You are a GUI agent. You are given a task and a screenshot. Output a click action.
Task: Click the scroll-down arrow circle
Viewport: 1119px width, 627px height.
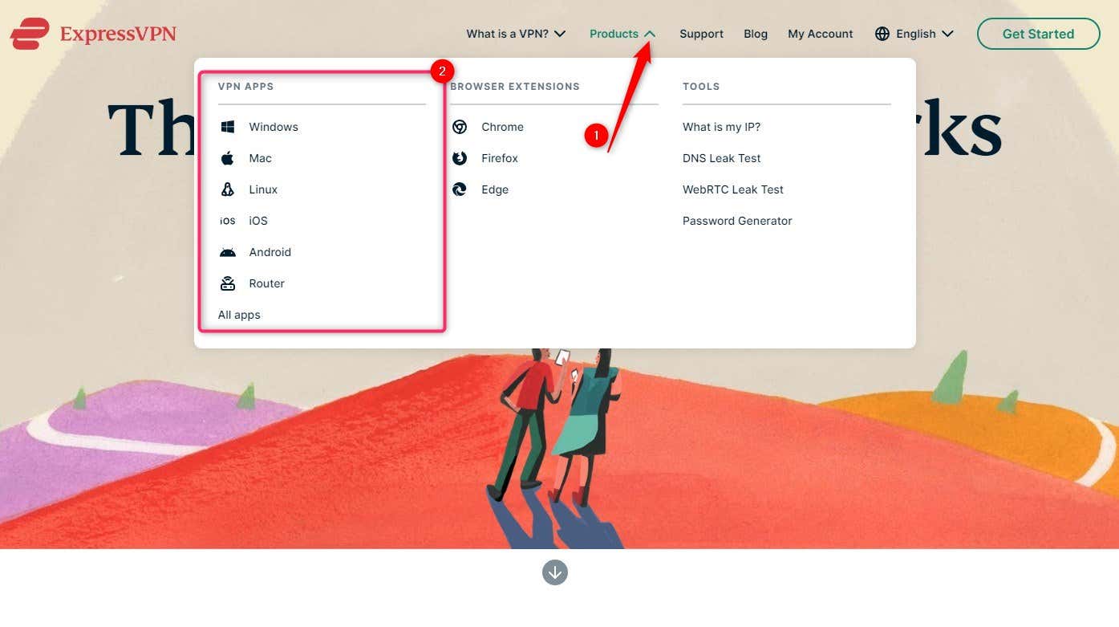point(555,572)
